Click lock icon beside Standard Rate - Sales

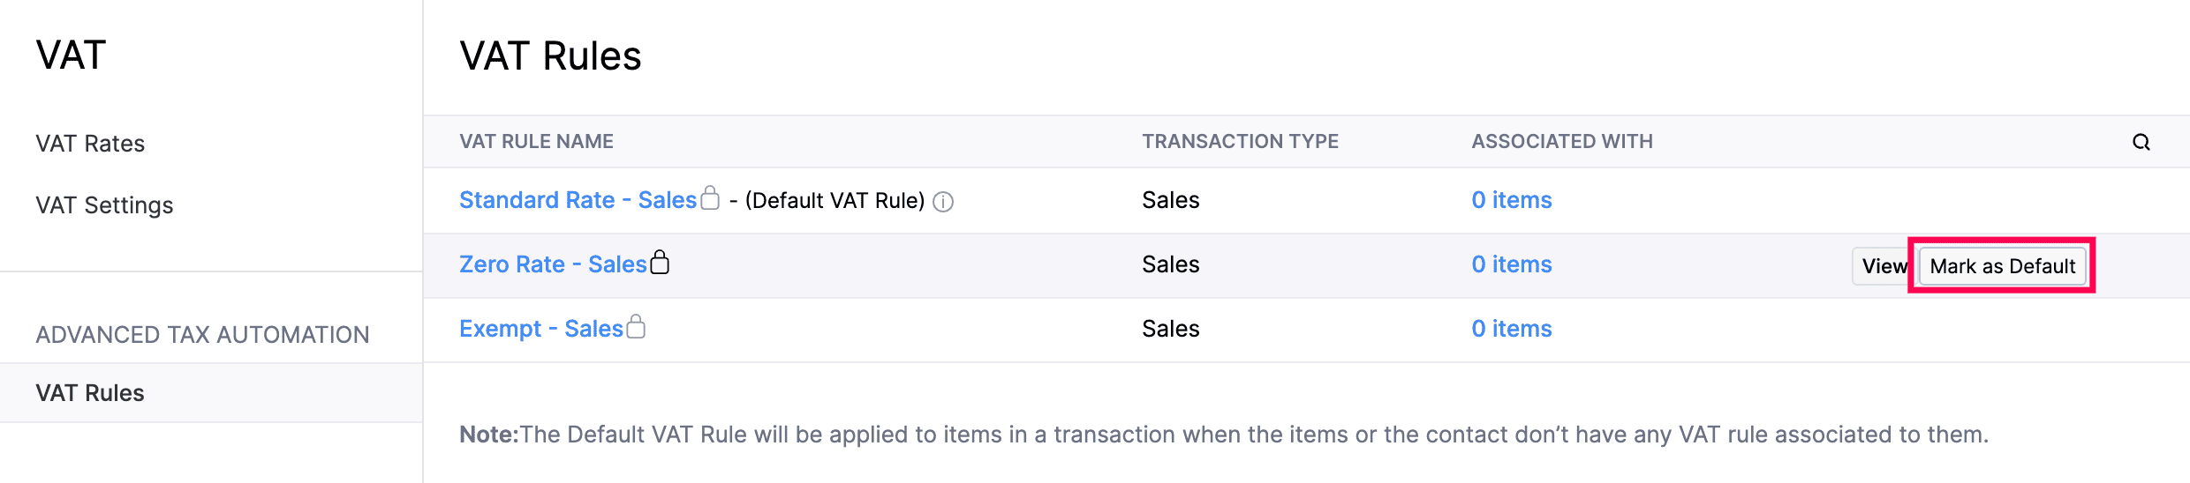(710, 198)
